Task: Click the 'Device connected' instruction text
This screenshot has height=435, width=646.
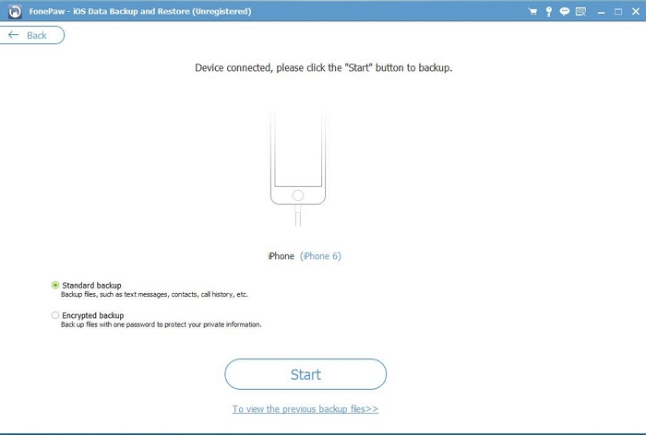Action: click(x=323, y=68)
